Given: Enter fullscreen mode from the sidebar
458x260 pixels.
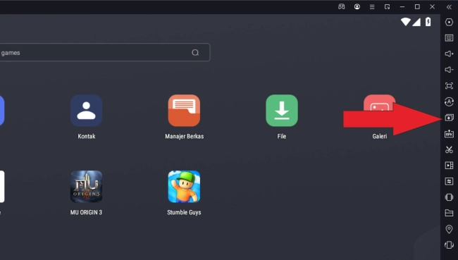Looking at the screenshot, I should 449,85.
